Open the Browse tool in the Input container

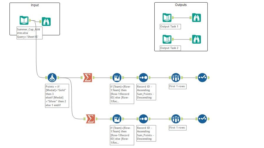click(x=46, y=22)
